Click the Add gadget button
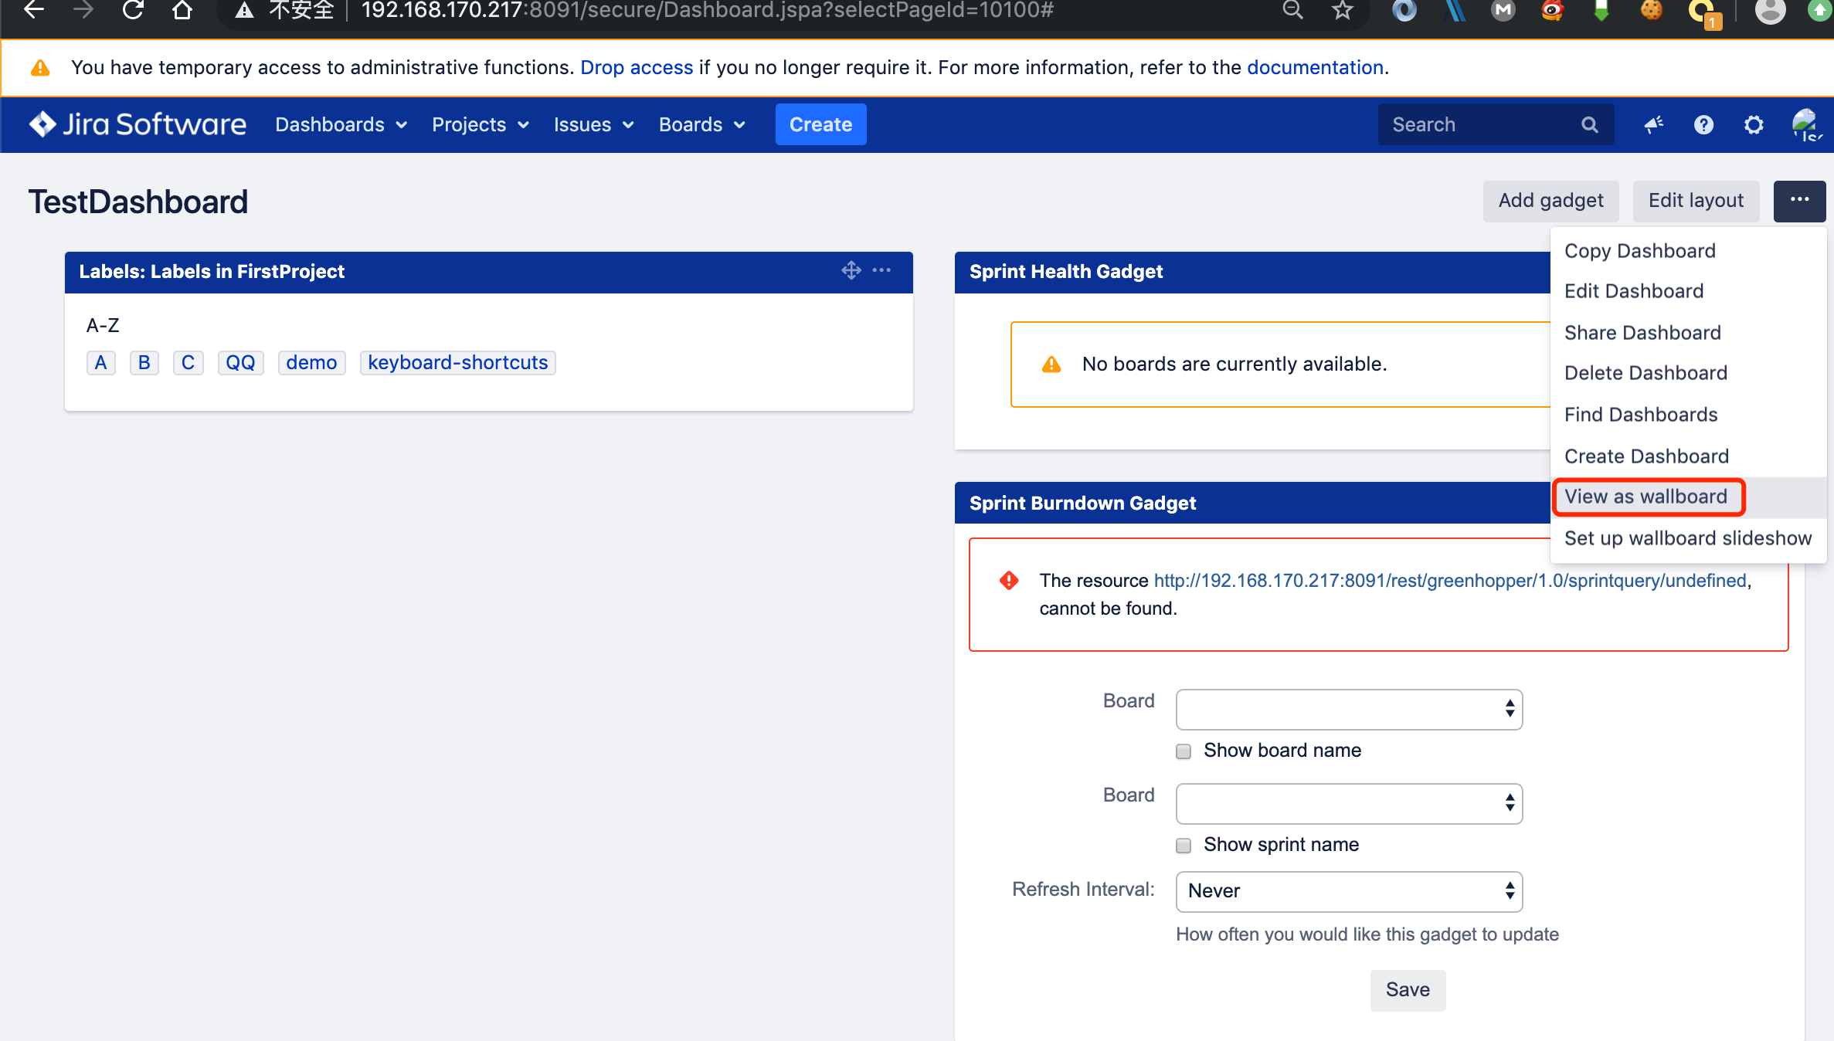 (1550, 201)
